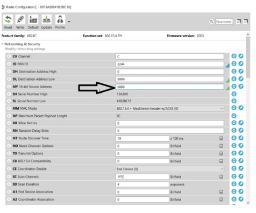Write the SD Scan Duration parameter
This screenshot has width=256, height=213.
tap(241, 184)
